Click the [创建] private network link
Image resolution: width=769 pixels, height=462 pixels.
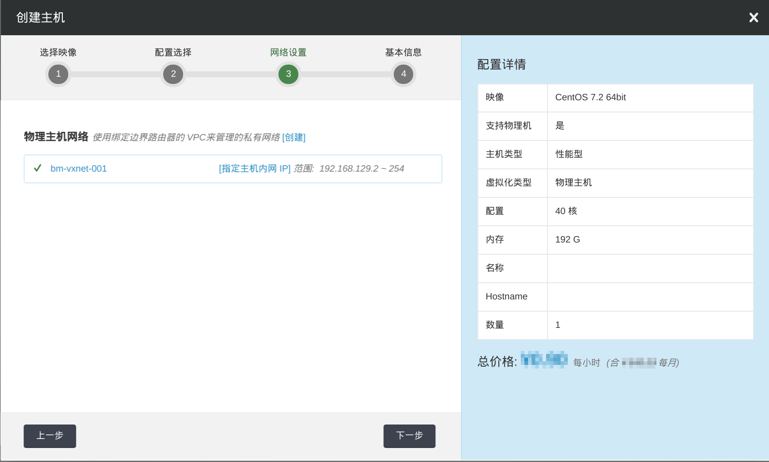293,137
